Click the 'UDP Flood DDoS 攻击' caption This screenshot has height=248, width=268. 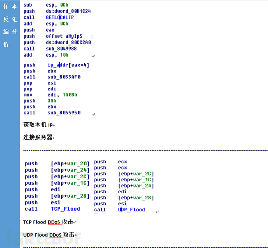49,235
